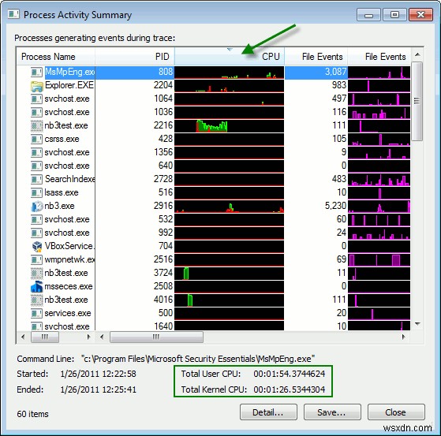Click file events graph of wmpnetwk.exe row
The width and height of the screenshot is (441, 436).
point(379,260)
